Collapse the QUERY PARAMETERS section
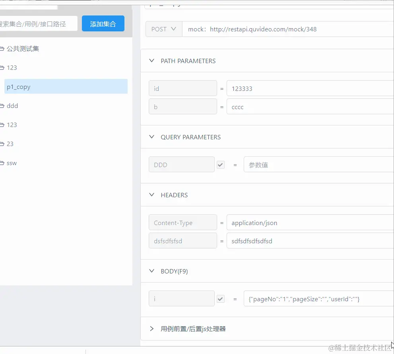 151,137
